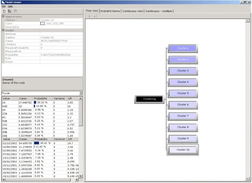The image size is (252, 183).
Task: Select the Cluster 10 node
Action: [183, 150]
